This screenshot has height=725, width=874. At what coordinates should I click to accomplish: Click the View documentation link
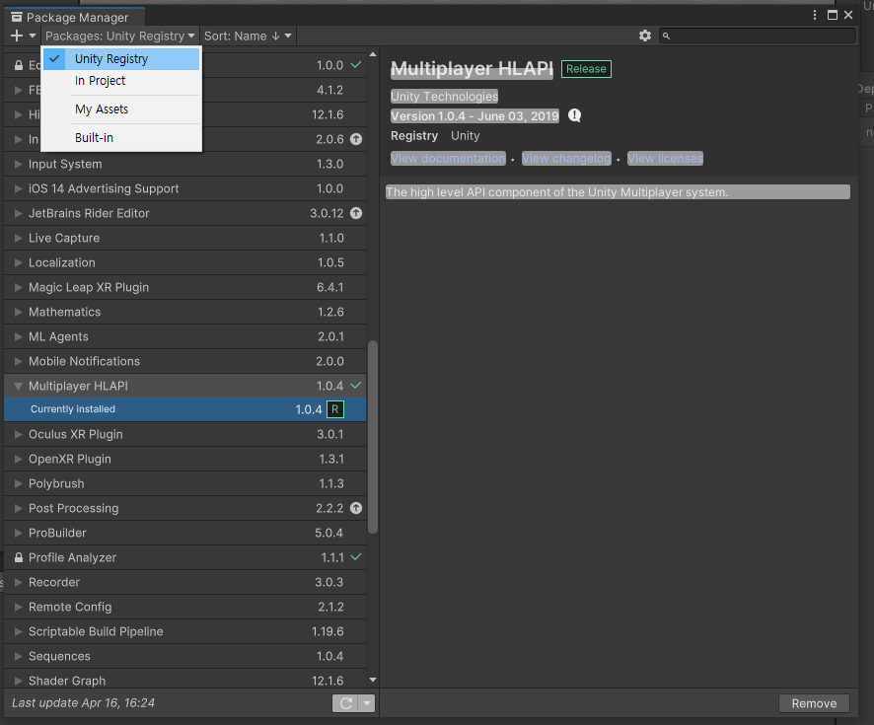click(x=448, y=158)
